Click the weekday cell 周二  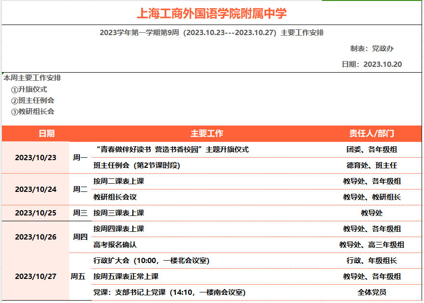pyautogui.click(x=80, y=189)
